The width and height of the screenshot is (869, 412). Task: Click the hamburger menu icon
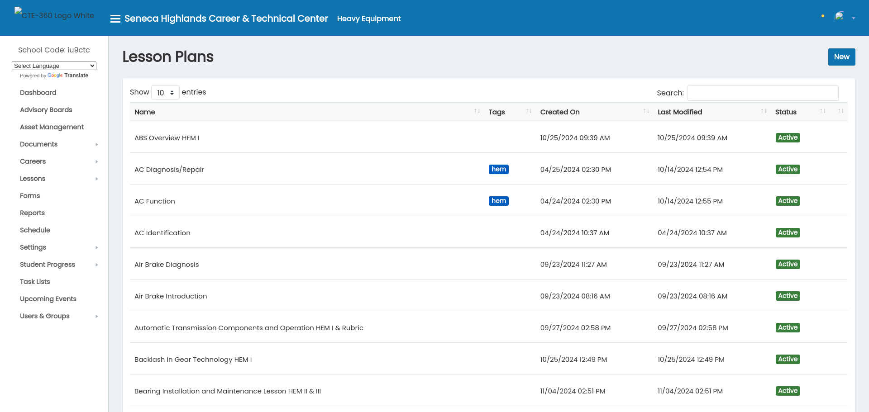coord(115,19)
